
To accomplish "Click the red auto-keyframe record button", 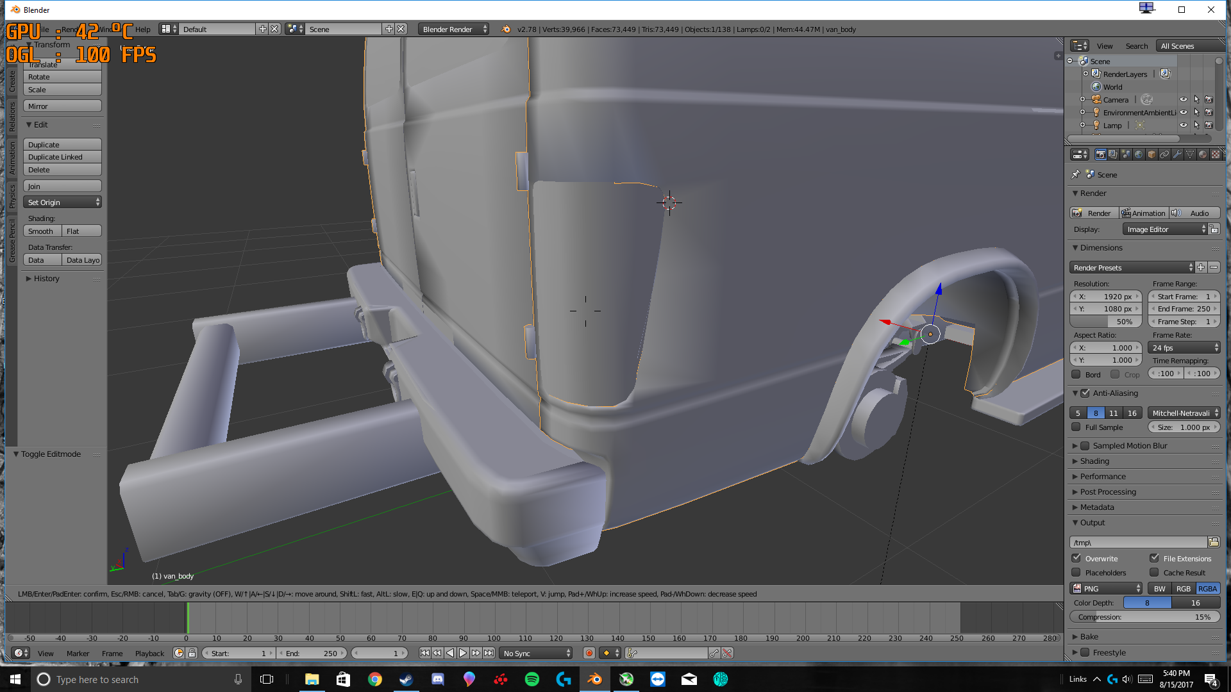I will click(x=589, y=653).
